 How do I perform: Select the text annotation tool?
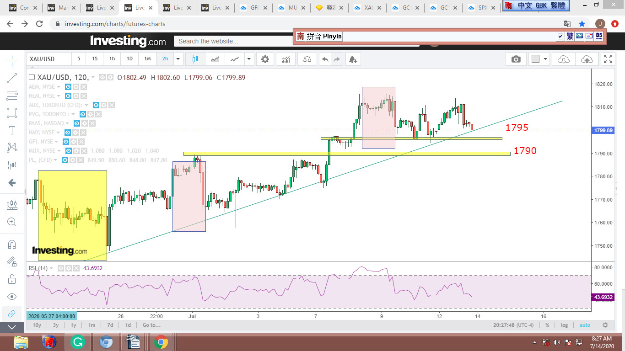[x=12, y=130]
